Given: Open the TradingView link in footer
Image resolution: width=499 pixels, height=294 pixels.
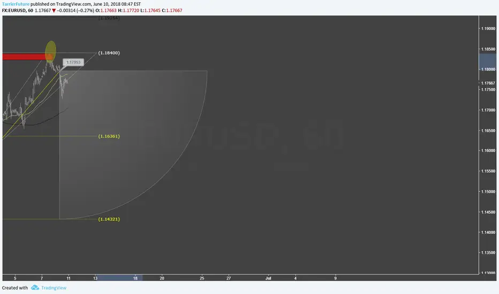Looking at the screenshot, I should coord(54,288).
